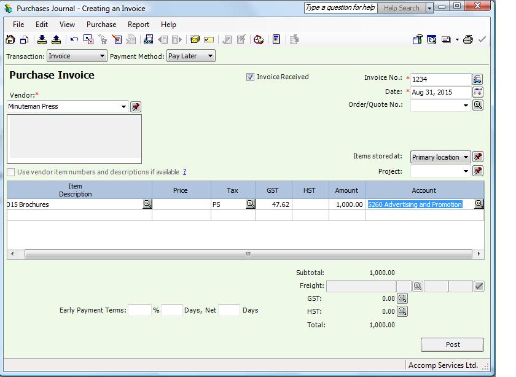Click the question mark help link
The width and height of the screenshot is (516, 377).
tap(185, 172)
